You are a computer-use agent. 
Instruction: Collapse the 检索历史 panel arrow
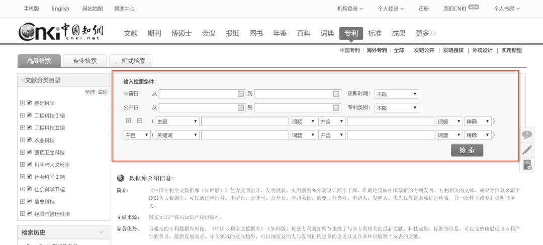(x=101, y=232)
